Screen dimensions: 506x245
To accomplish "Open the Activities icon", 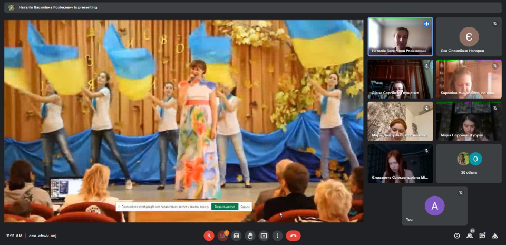I will [494, 236].
